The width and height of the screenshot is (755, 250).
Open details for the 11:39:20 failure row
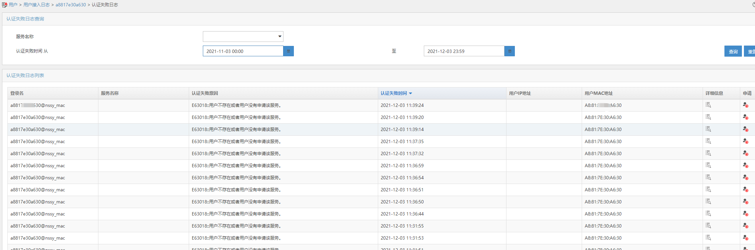click(708, 117)
